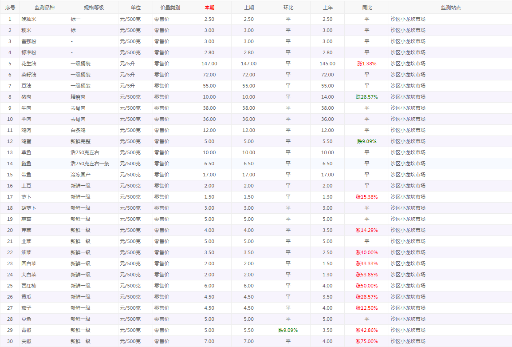
Task: Click the 监测品种 column header
Action: click(44, 8)
